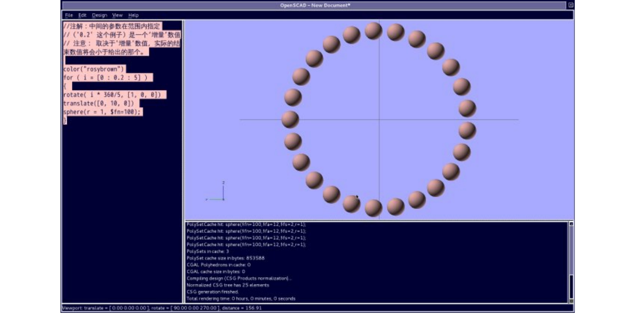The width and height of the screenshot is (635, 323).
Task: Click the 'Compiling design' console line
Action: coord(239,278)
